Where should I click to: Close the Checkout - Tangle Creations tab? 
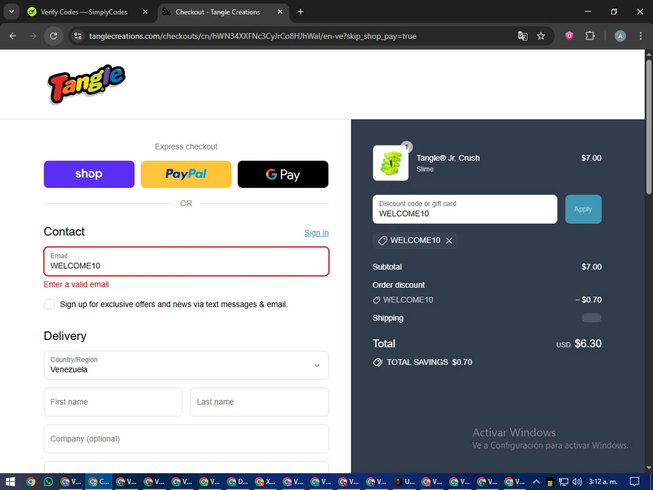pyautogui.click(x=280, y=12)
